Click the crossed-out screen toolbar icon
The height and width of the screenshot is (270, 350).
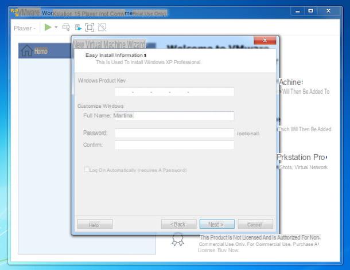(x=102, y=27)
